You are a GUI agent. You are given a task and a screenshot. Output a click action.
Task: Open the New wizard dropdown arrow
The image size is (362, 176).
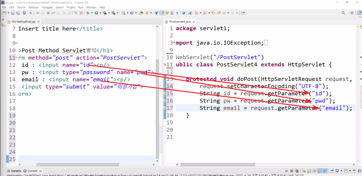[8, 13]
